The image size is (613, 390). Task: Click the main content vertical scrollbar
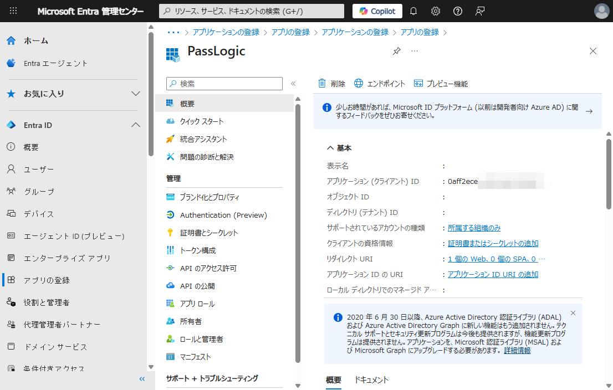click(609, 174)
